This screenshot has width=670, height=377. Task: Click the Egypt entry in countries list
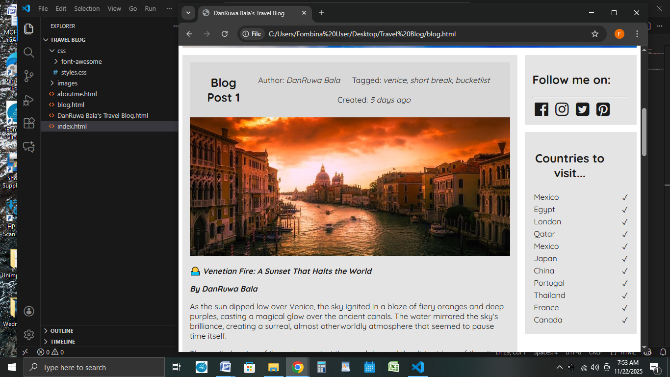[544, 210]
